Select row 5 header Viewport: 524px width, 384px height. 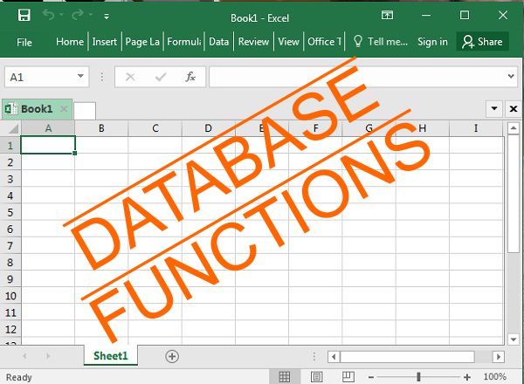tap(10, 212)
